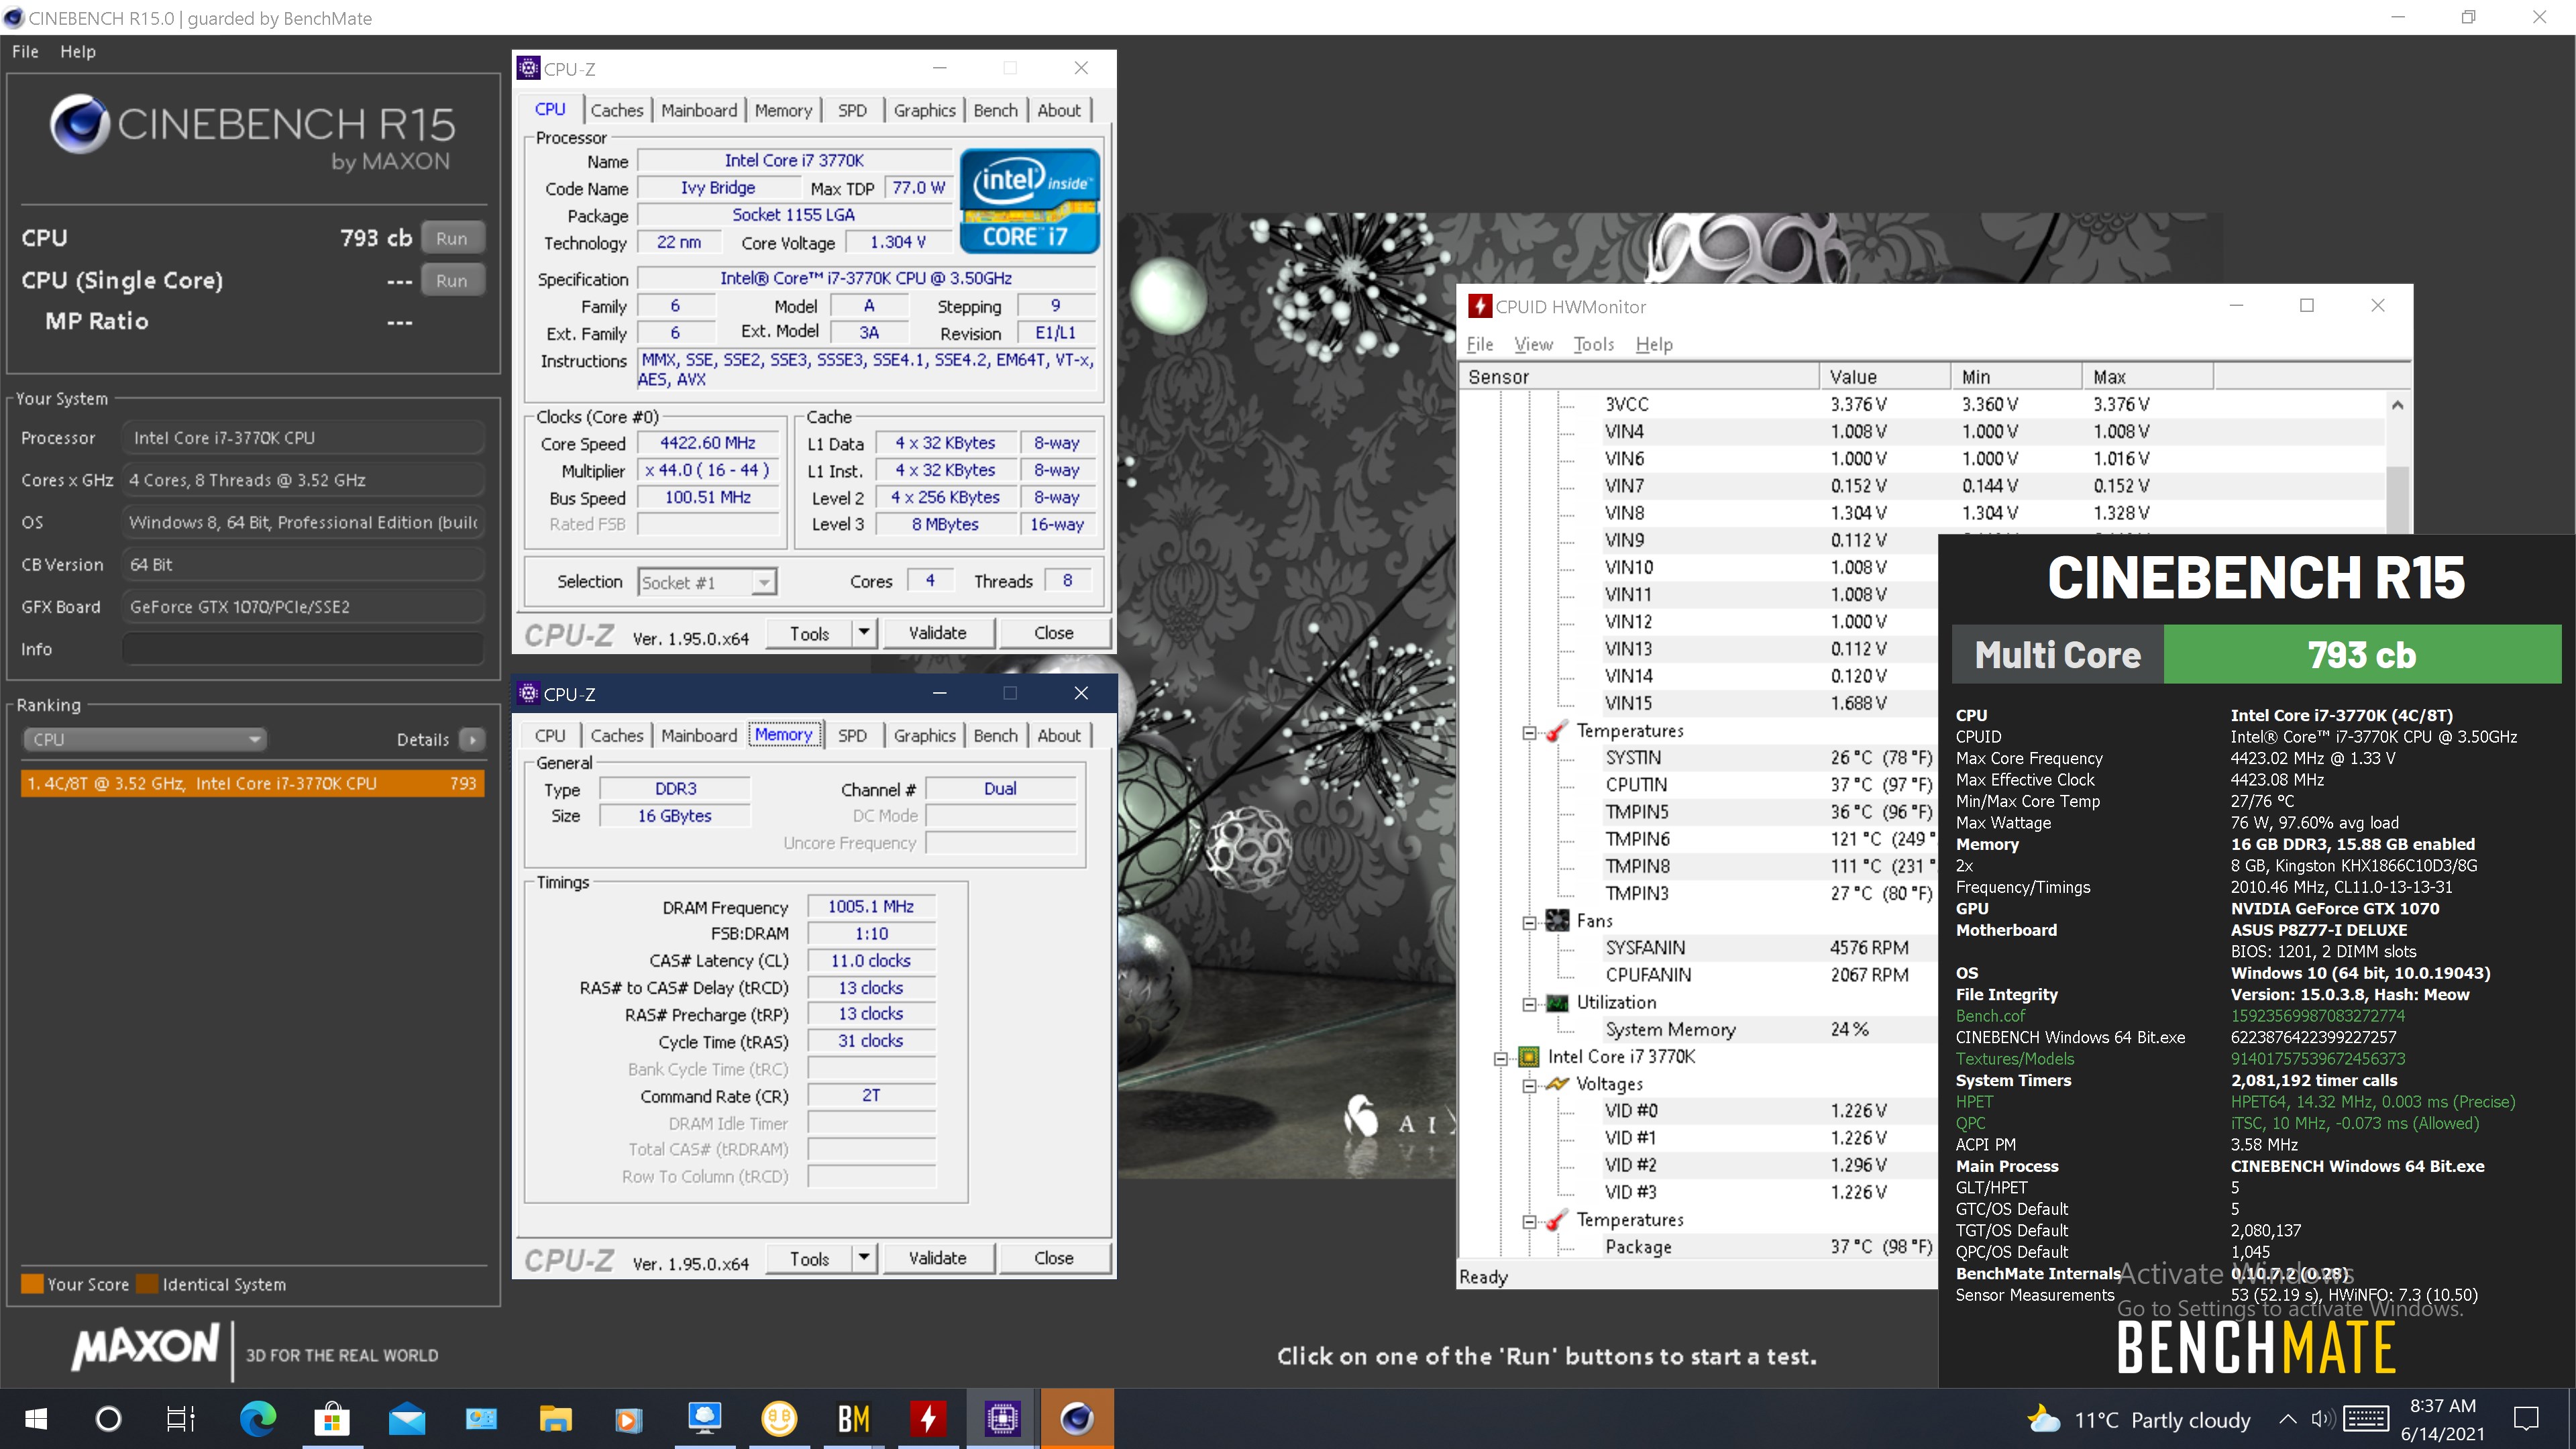Viewport: 2576px width, 1449px height.
Task: Click the media player taskbar icon
Action: point(629,1420)
